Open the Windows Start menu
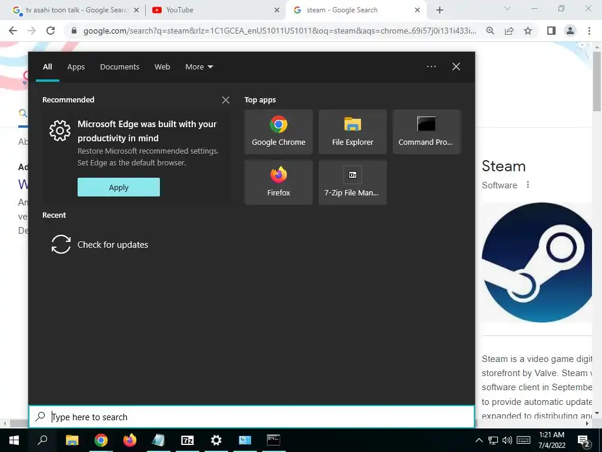 pyautogui.click(x=14, y=440)
